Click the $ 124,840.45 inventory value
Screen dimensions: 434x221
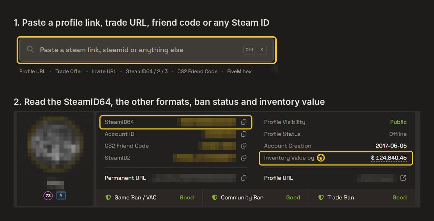pos(389,158)
